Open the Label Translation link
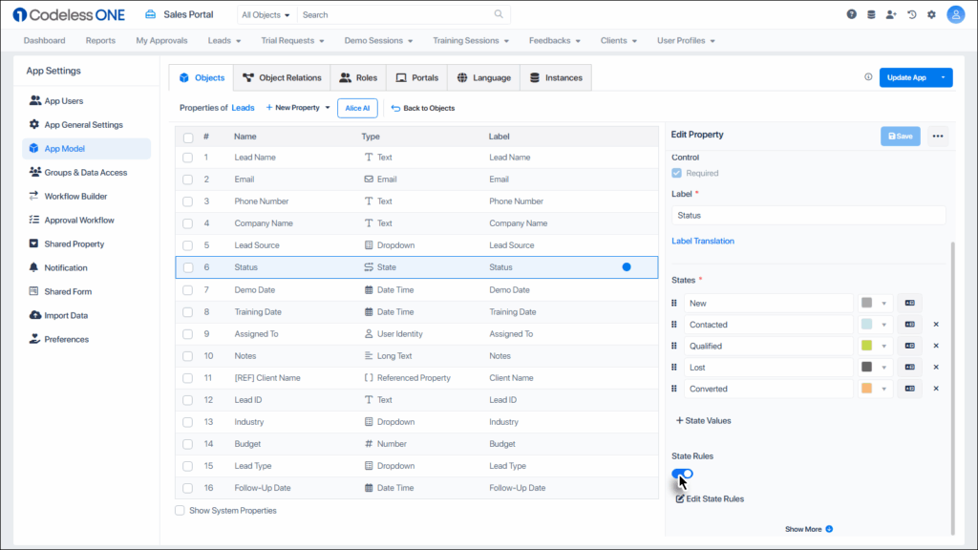This screenshot has height=550, width=978. [703, 240]
